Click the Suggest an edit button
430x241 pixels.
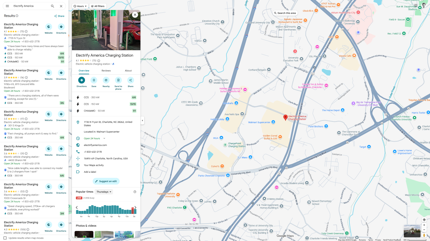coord(106,181)
